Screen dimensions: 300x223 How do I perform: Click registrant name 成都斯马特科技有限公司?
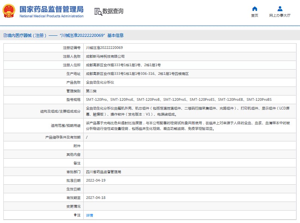[x=105, y=56]
